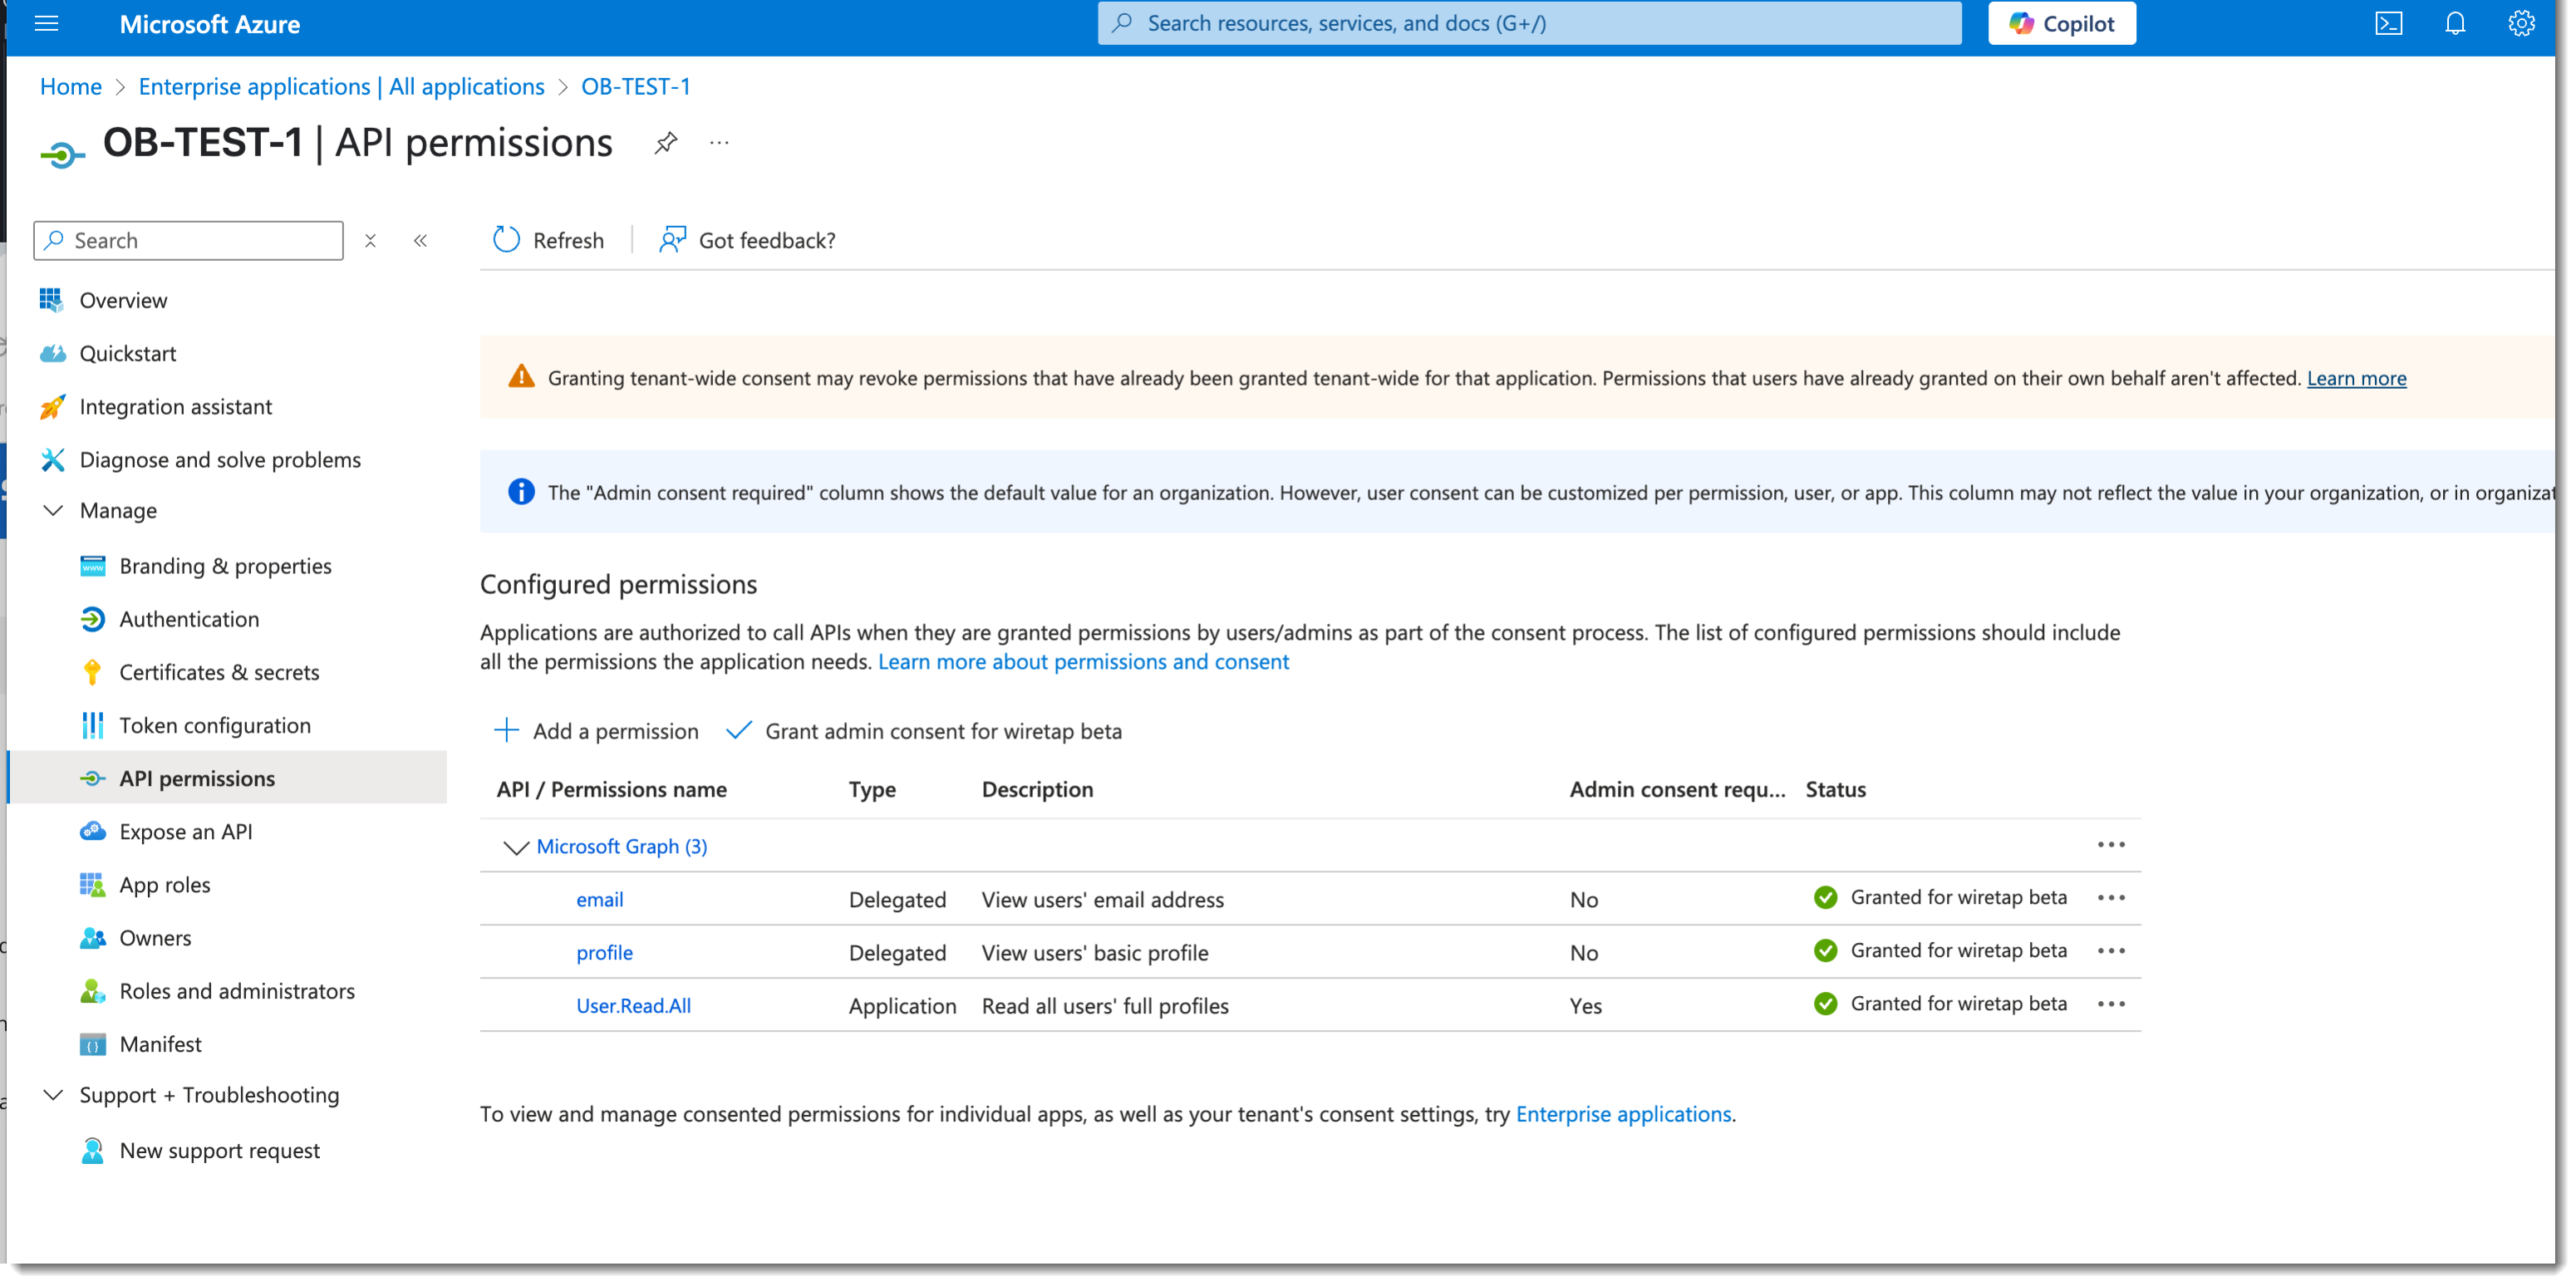The image size is (2576, 1286).
Task: Focus the top resource search field
Action: [x=1528, y=23]
